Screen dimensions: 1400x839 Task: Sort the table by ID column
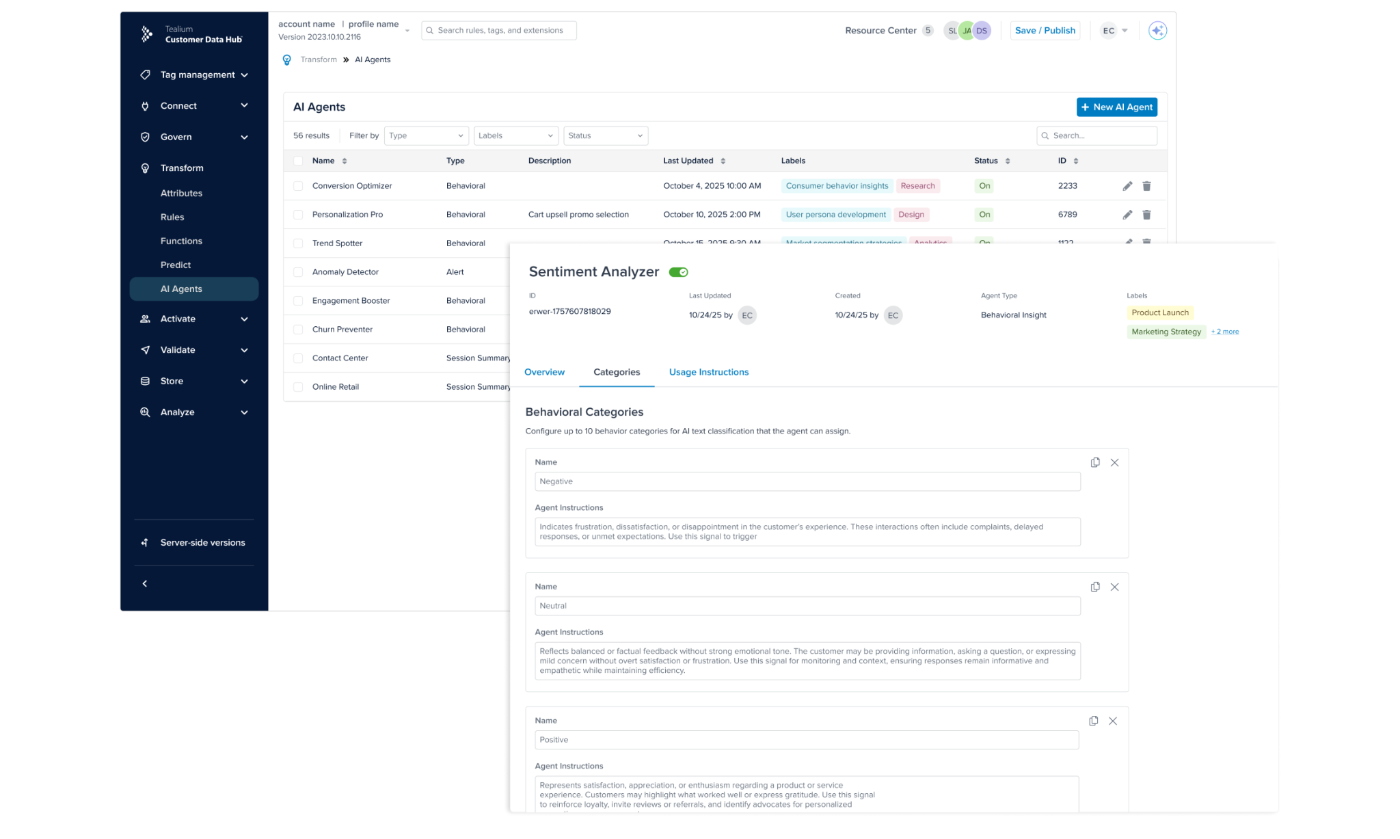[x=1076, y=161]
